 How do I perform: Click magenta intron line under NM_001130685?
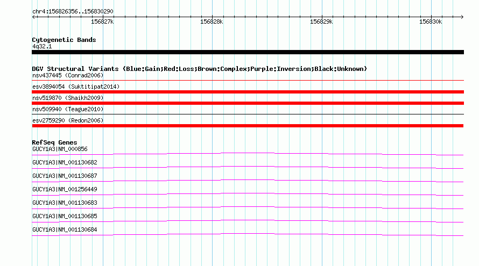tap(248, 221)
